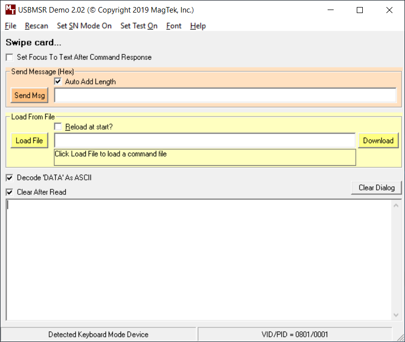Click 'Detected Keyboard Mode Device' status bar text
405x342 pixels.
point(98,334)
